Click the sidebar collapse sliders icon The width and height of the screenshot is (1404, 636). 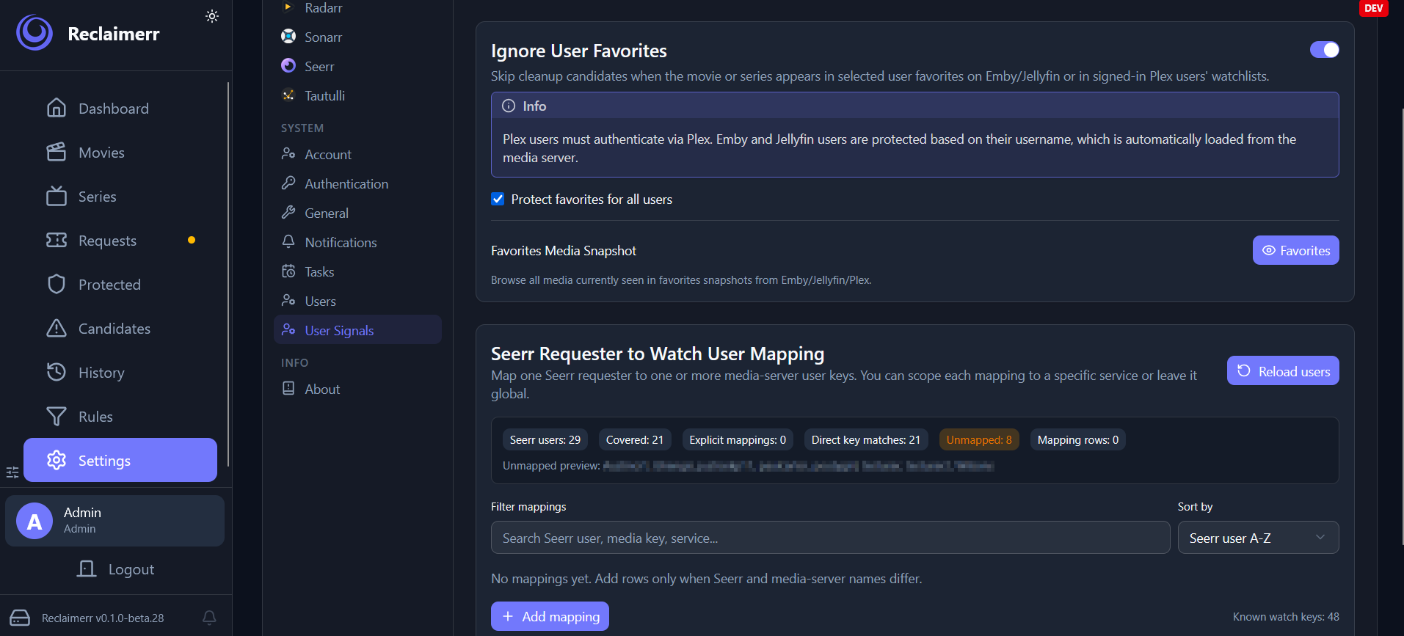12,472
